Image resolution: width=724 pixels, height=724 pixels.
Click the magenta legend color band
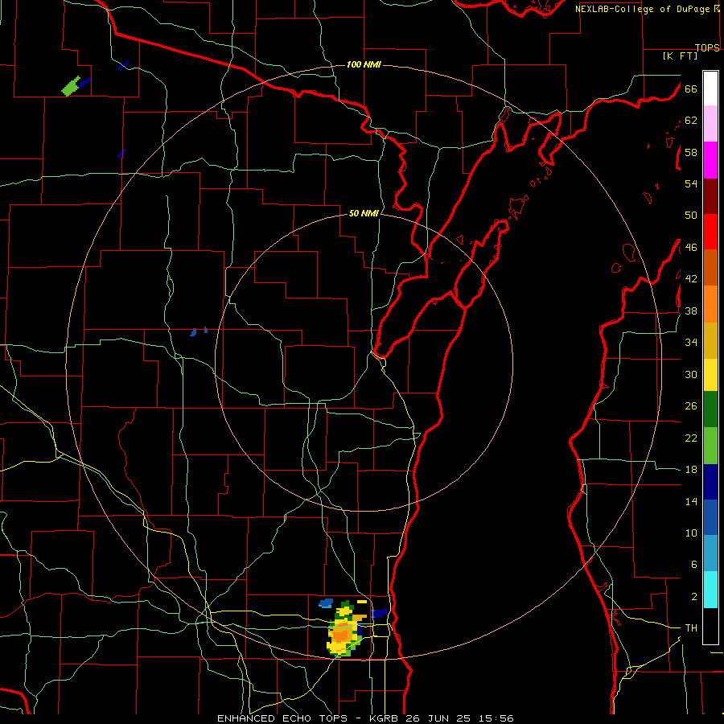(710, 160)
